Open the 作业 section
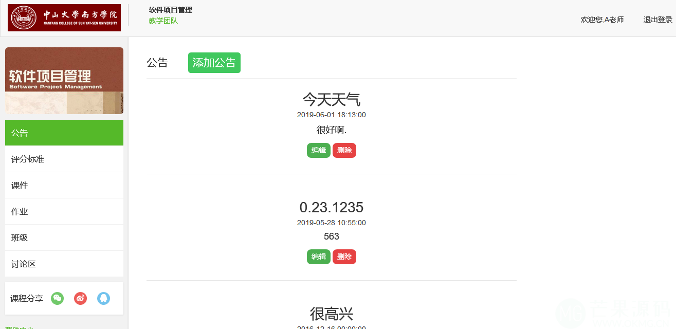The height and width of the screenshot is (329, 676). coord(64,212)
